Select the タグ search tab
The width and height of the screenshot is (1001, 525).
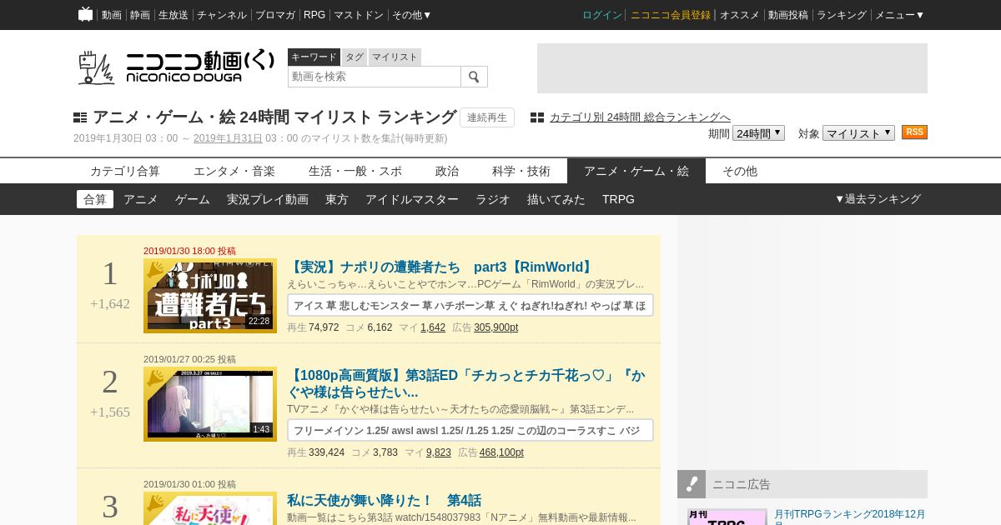coord(355,57)
